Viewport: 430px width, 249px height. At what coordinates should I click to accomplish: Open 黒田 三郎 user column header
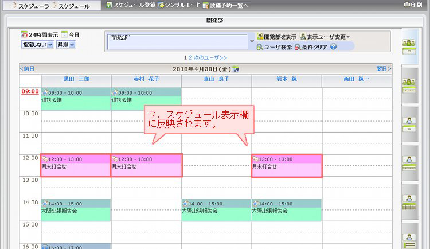pos(76,79)
